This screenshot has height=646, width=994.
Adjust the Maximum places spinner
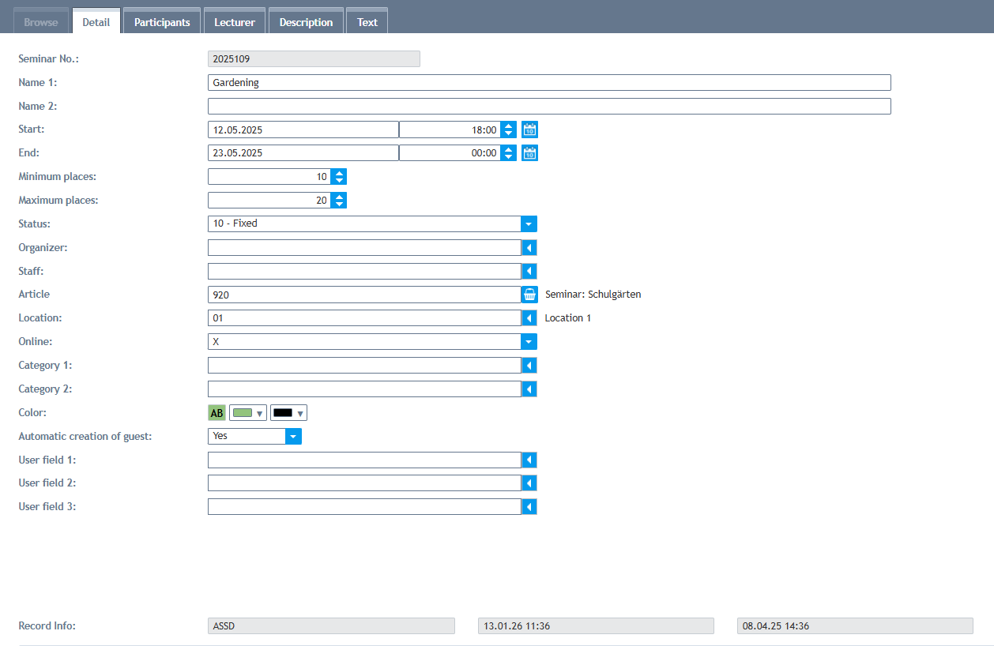(338, 201)
